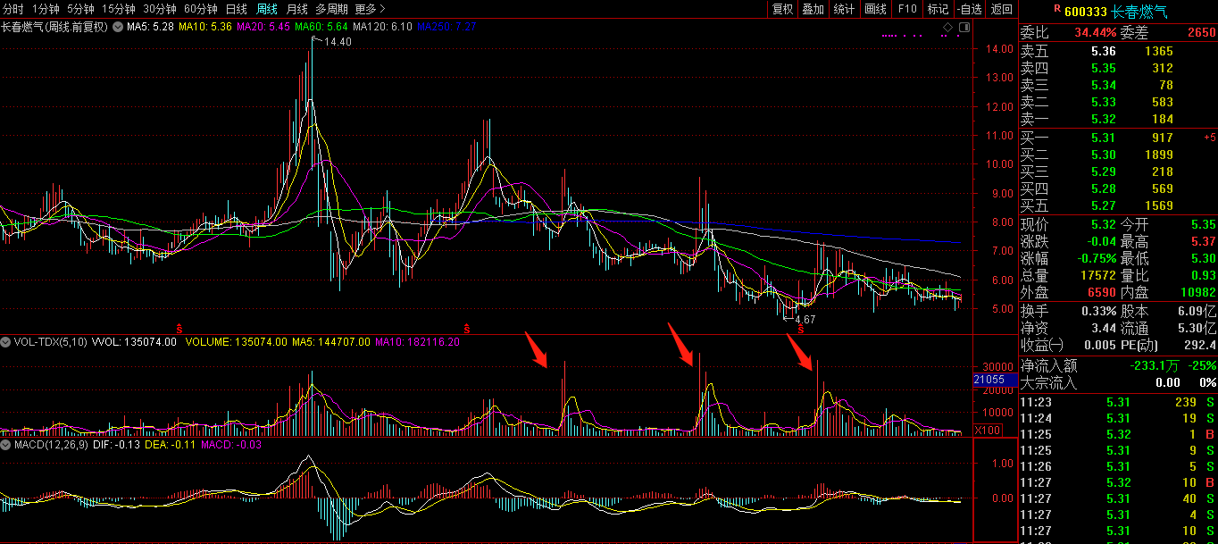Toggle the side panel layout icon
This screenshot has height=544, width=1218.
point(963,28)
